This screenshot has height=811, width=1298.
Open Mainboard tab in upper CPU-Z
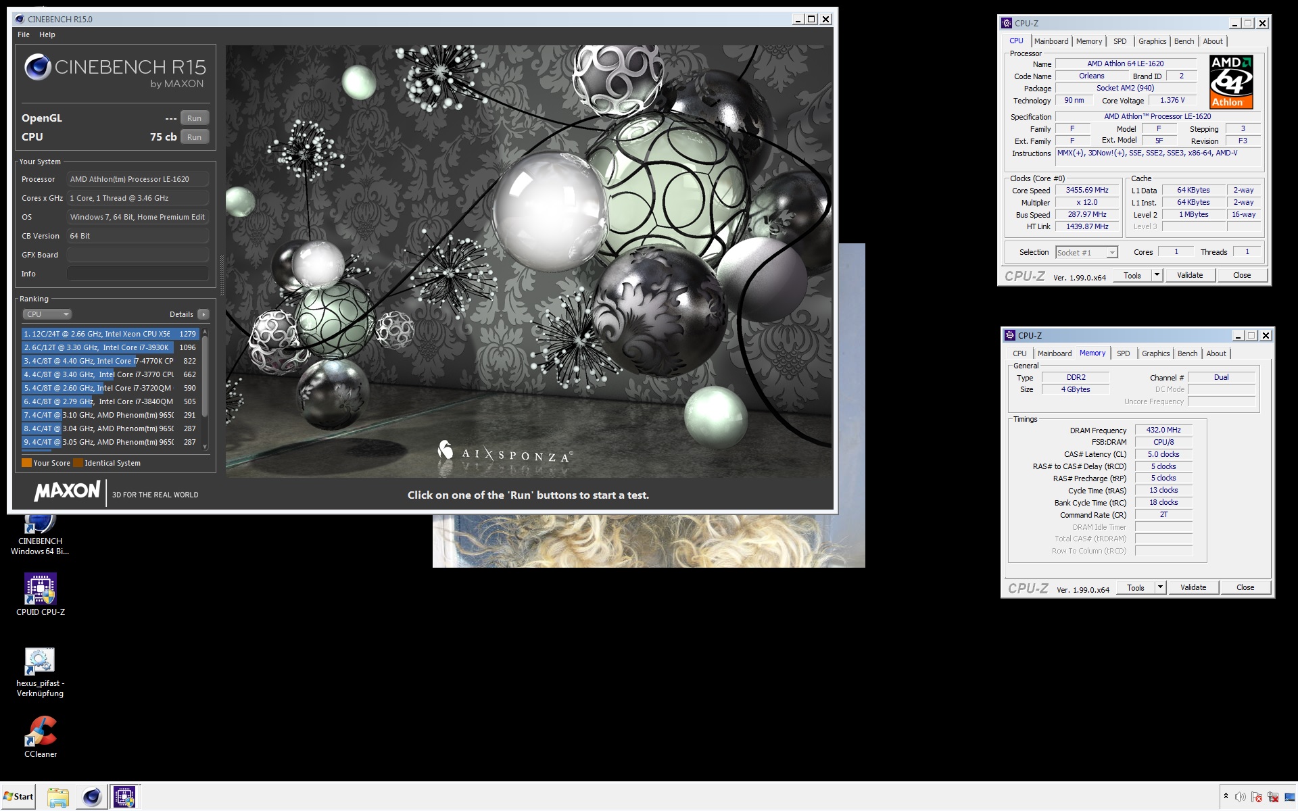point(1051,41)
